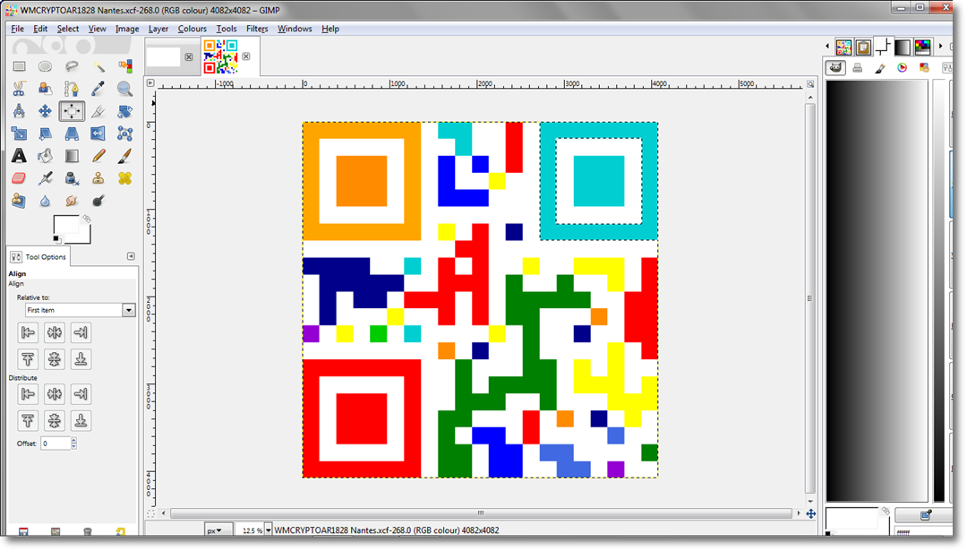The width and height of the screenshot is (967, 551).
Task: Switch to the gradient tab in right dock
Action: point(903,47)
